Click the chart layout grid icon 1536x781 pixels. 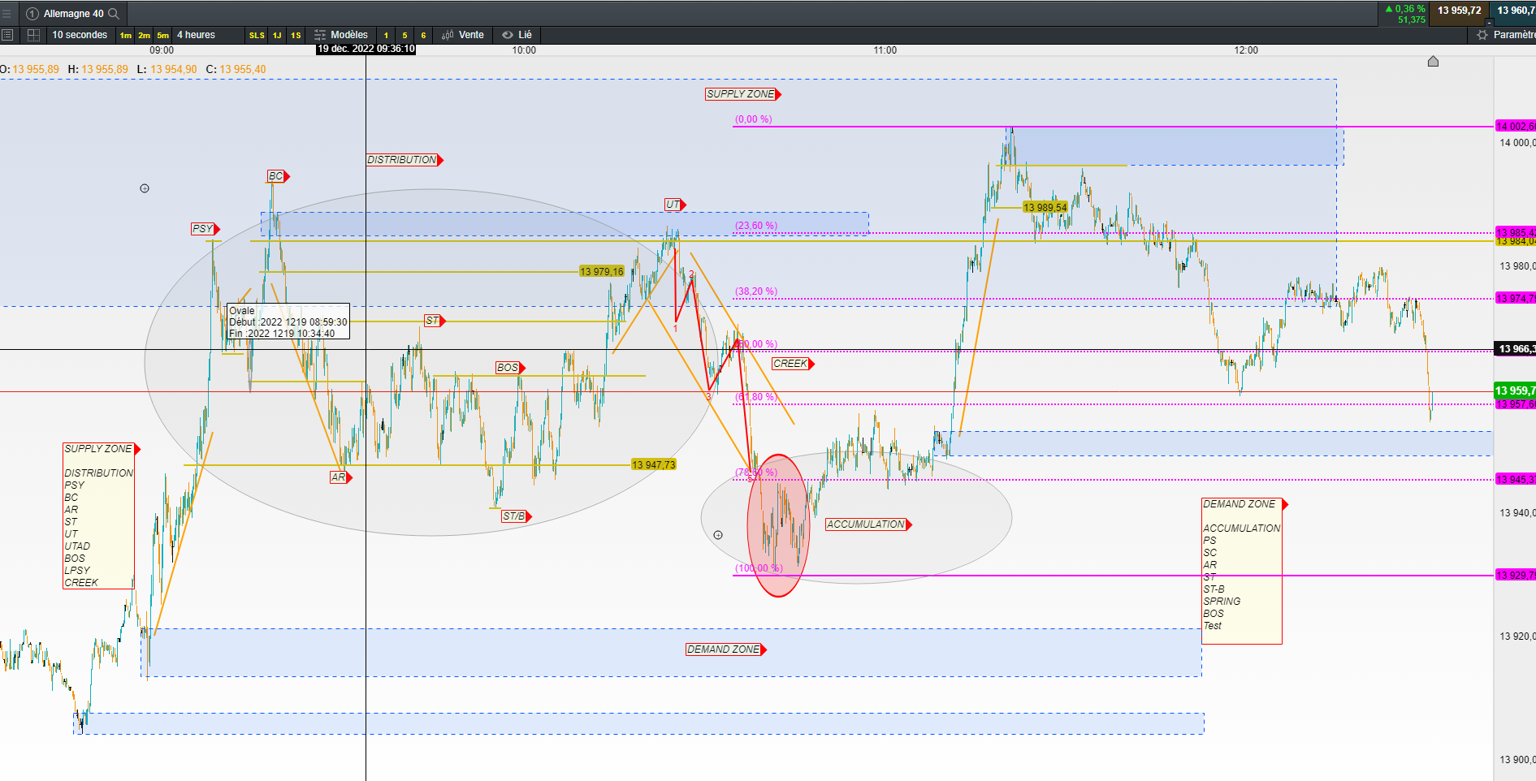pos(33,35)
